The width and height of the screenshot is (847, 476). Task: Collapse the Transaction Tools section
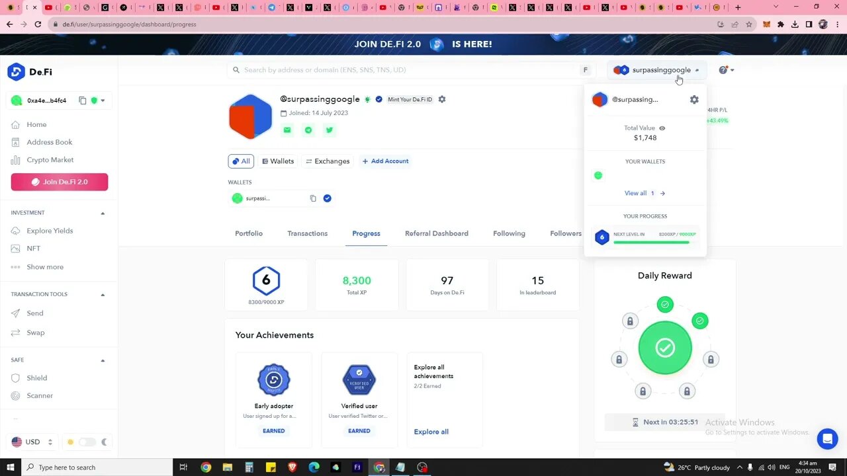click(103, 294)
